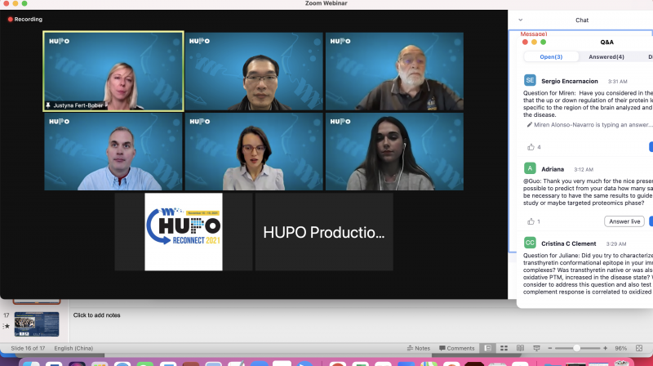The width and height of the screenshot is (653, 366).
Task: Click the 3:29 AM timestamp on Cristina's question
Action: pos(616,243)
